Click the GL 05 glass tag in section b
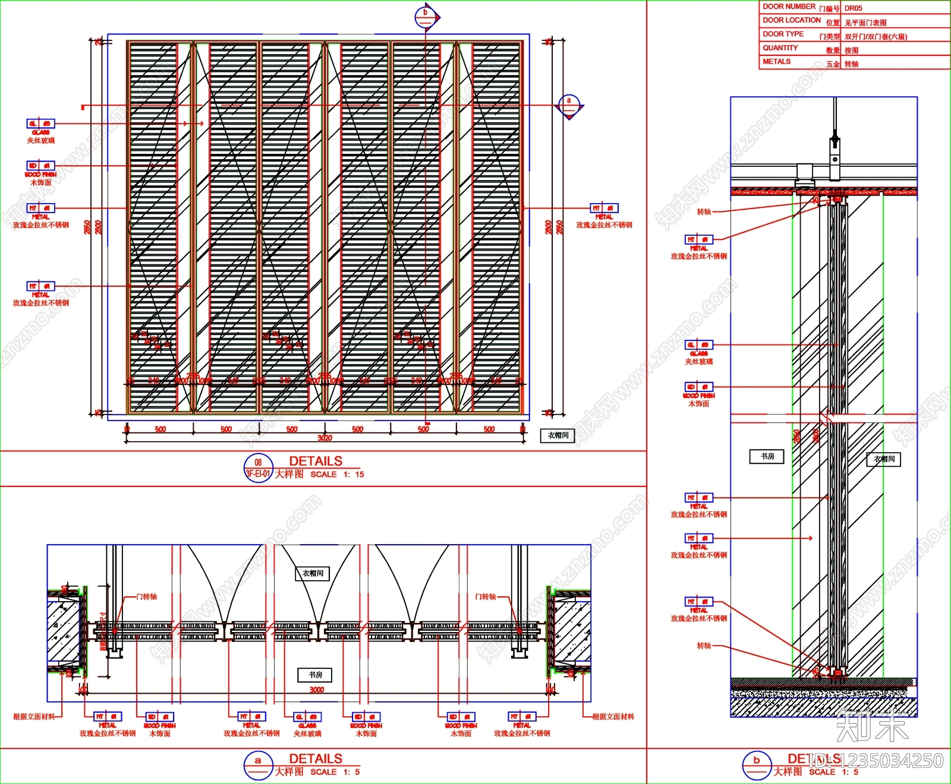Viewport: 951px width, 784px height. coord(699,344)
